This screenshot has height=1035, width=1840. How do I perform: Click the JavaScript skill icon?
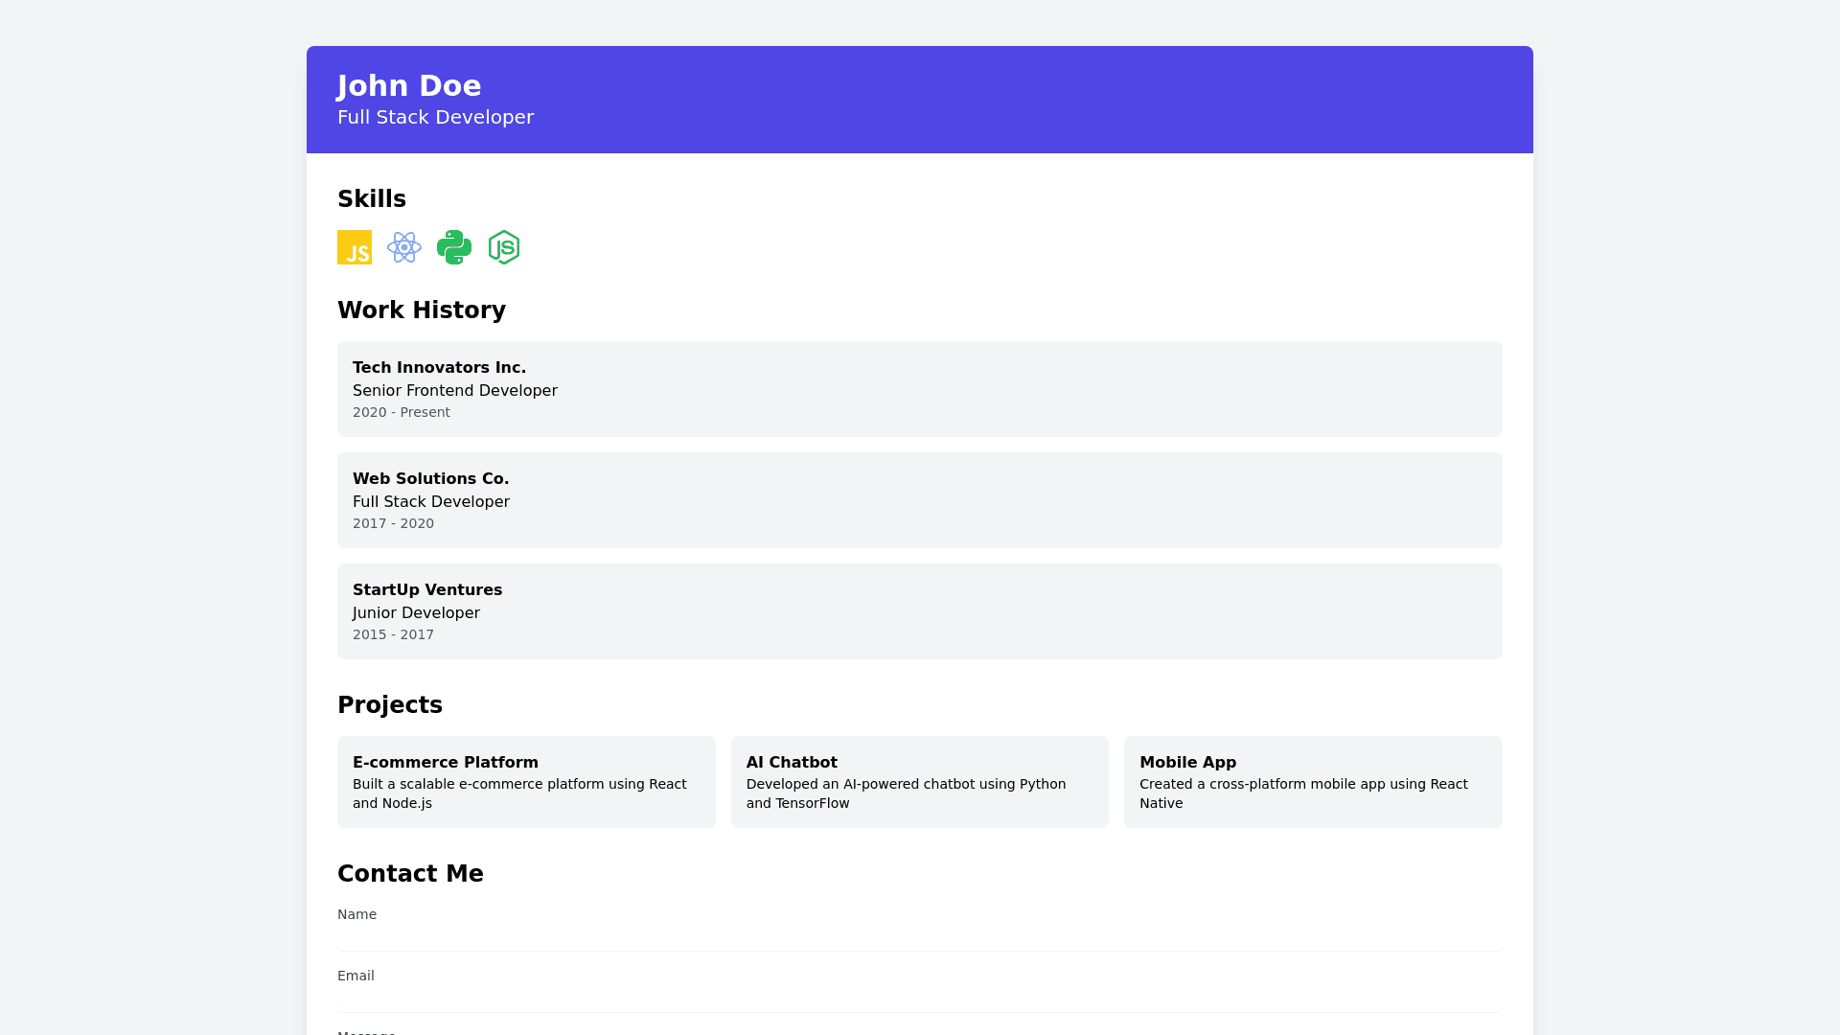(x=355, y=247)
